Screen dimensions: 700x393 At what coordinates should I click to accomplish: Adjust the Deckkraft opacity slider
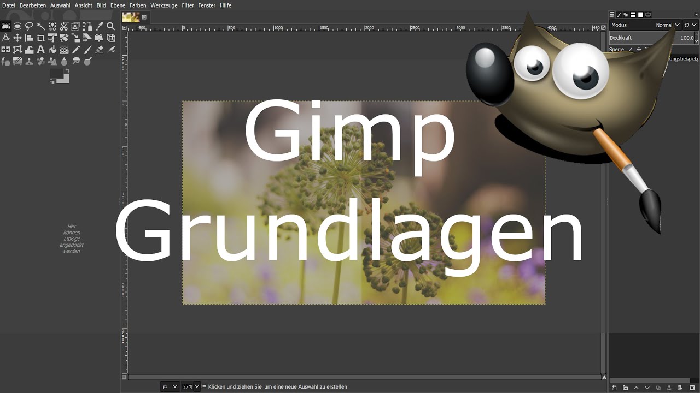(651, 38)
